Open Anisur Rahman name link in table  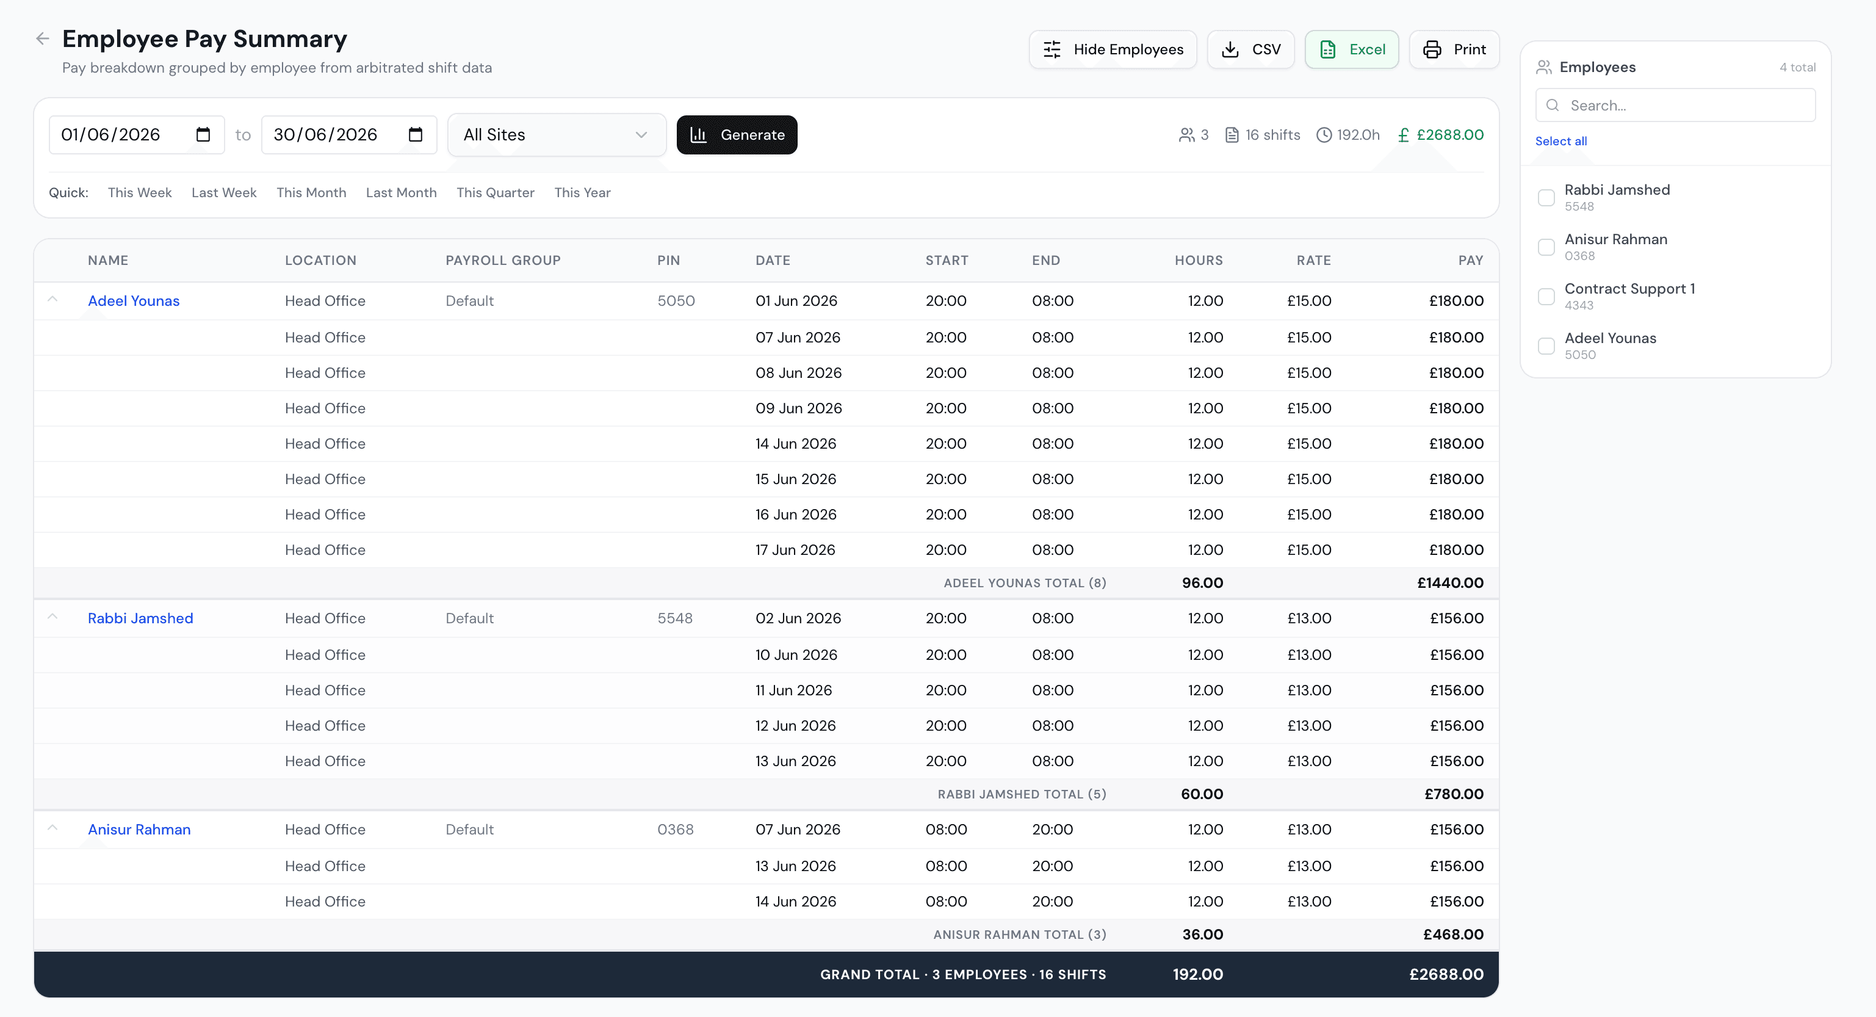[x=139, y=830]
